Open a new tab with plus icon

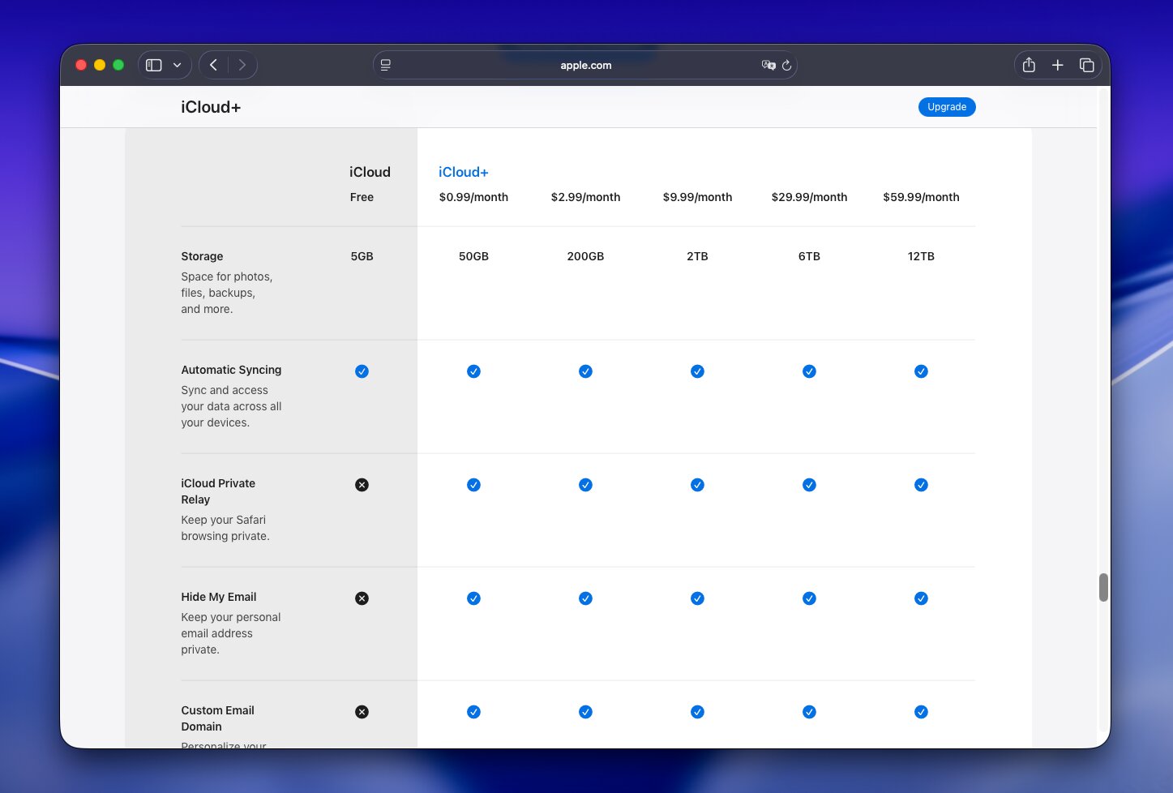(x=1058, y=65)
